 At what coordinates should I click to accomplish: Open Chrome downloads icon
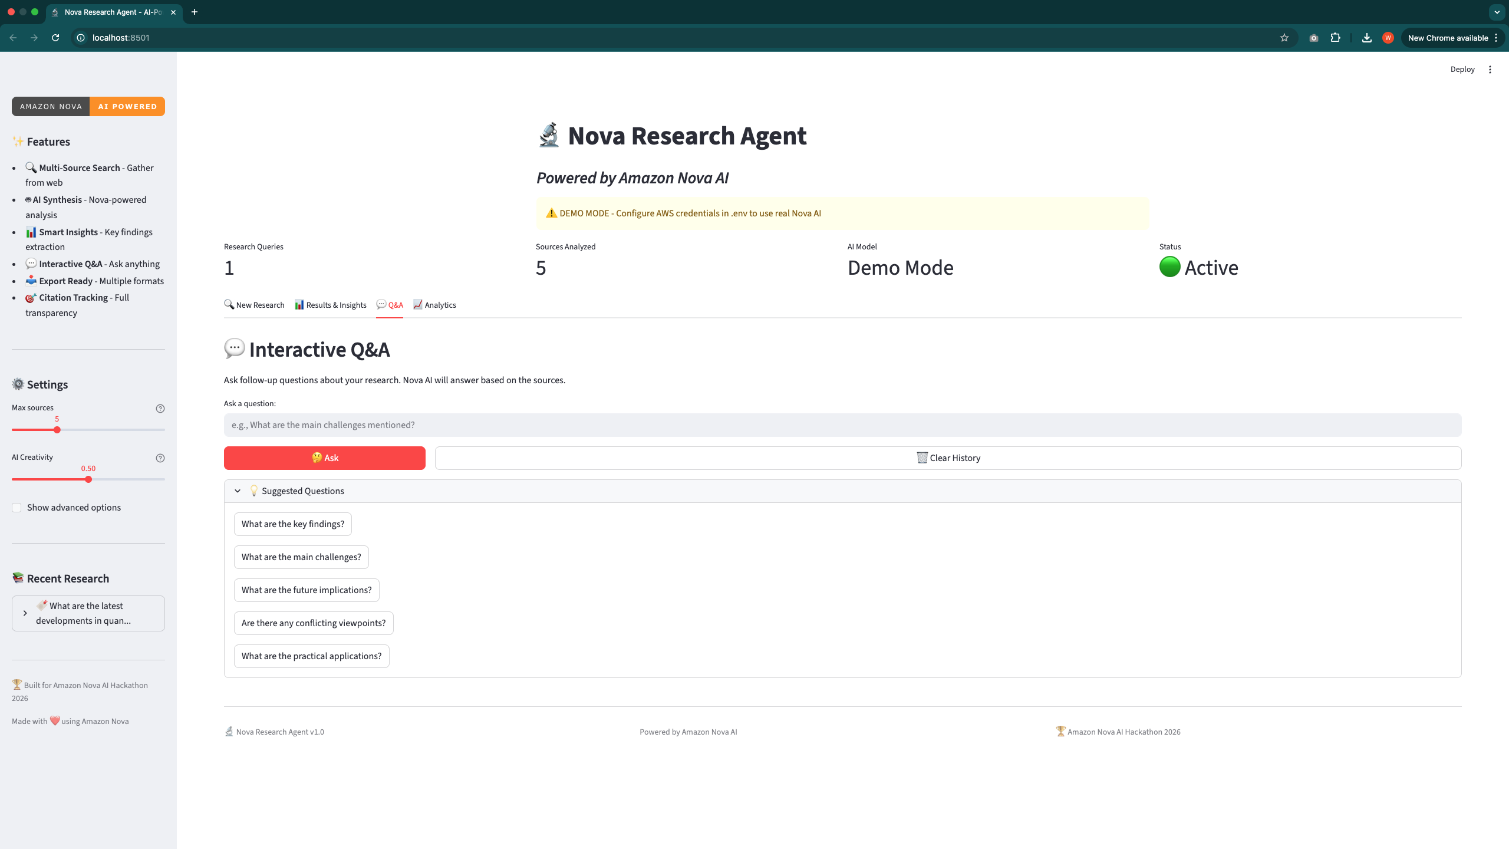pos(1366,38)
